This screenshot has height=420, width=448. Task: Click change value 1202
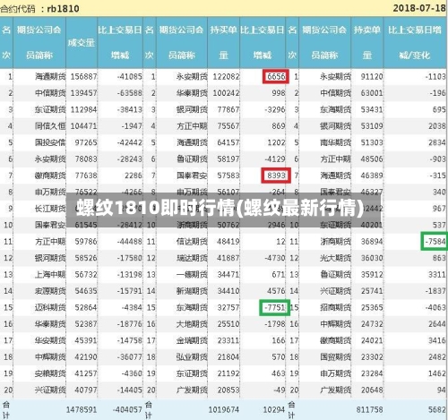coord(276,142)
